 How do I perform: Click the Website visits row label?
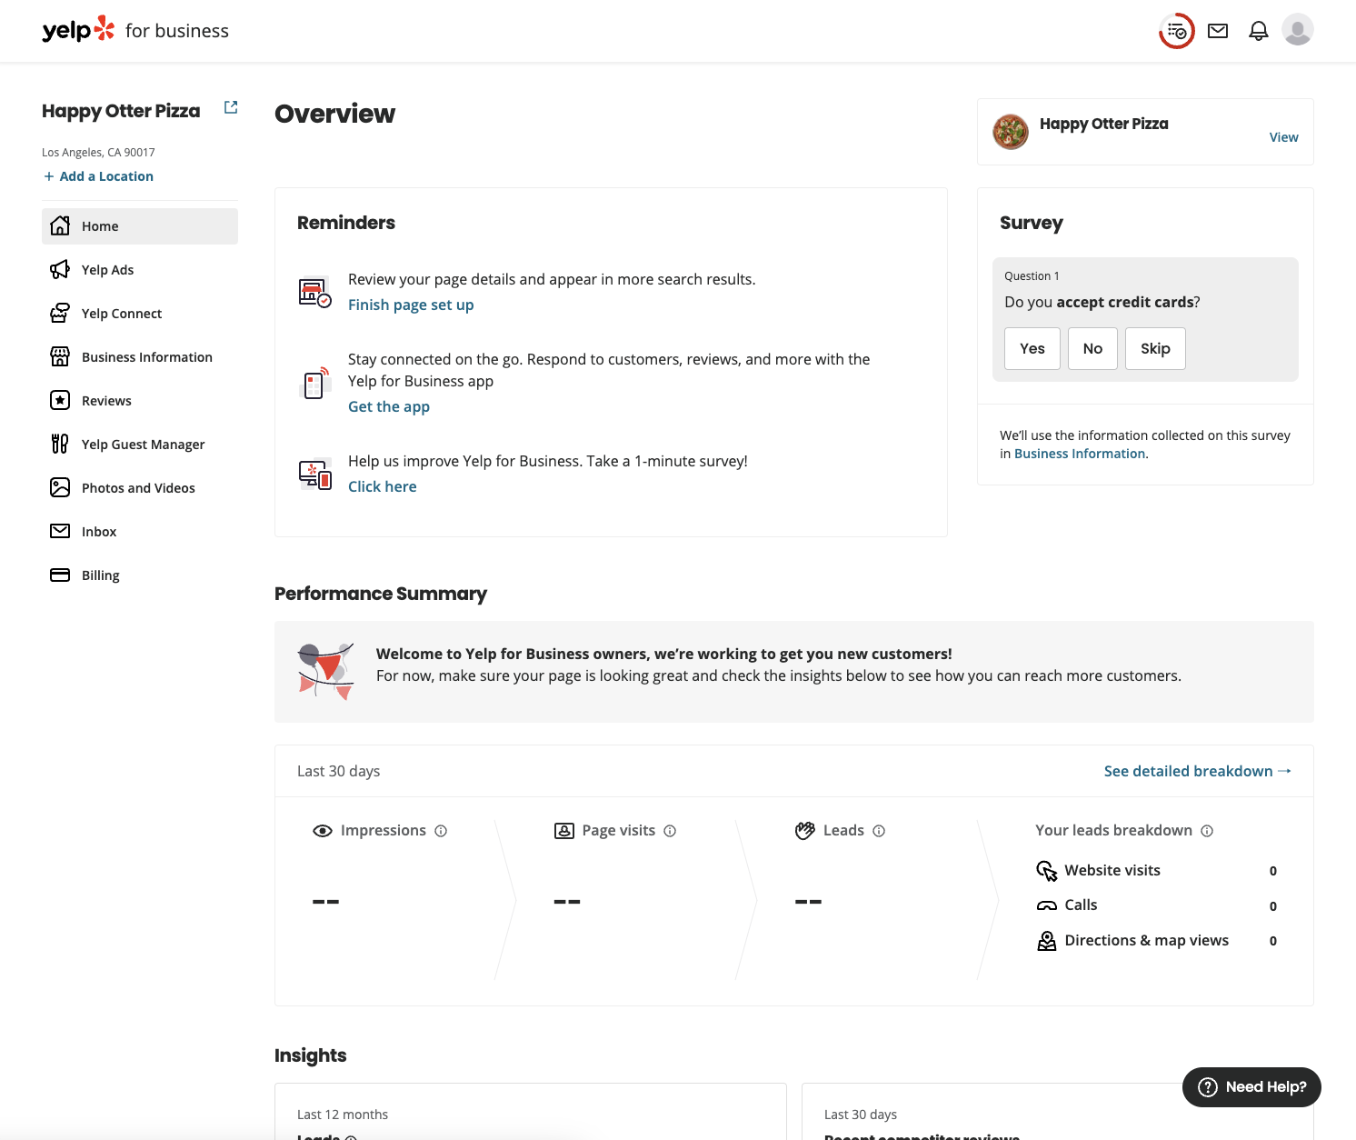point(1112,870)
